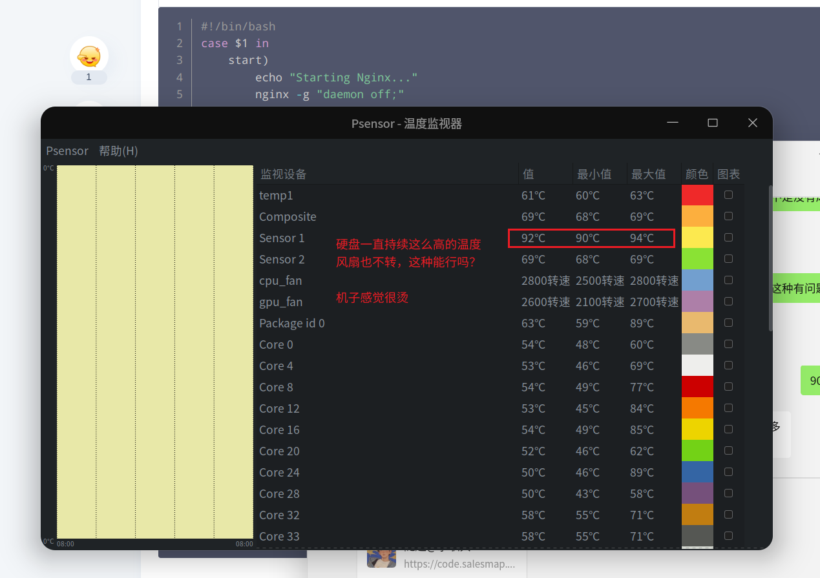Select the Package id 0 sensor row

point(500,323)
